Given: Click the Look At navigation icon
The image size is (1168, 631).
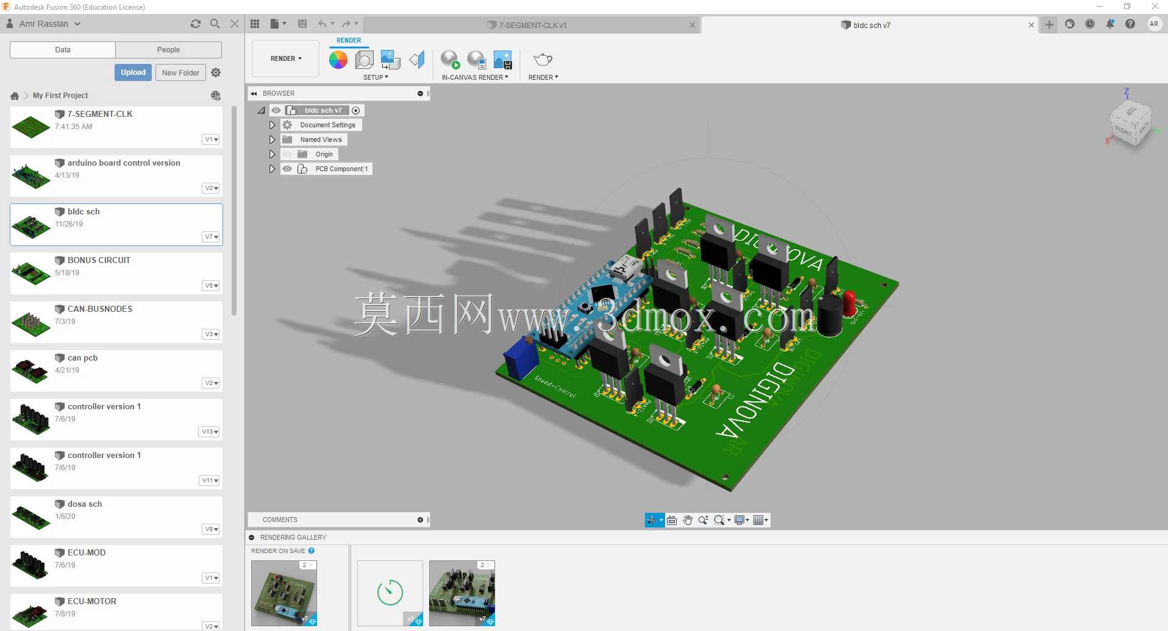Looking at the screenshot, I should [x=672, y=520].
